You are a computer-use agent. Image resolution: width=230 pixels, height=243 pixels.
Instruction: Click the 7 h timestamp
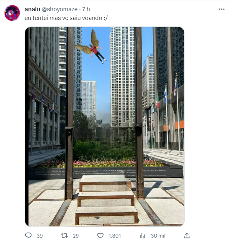pyautogui.click(x=86, y=9)
